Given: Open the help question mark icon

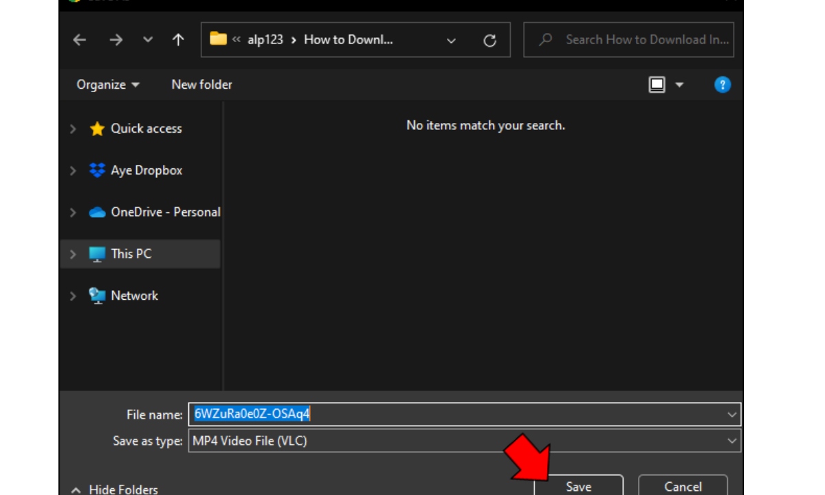Looking at the screenshot, I should point(723,85).
